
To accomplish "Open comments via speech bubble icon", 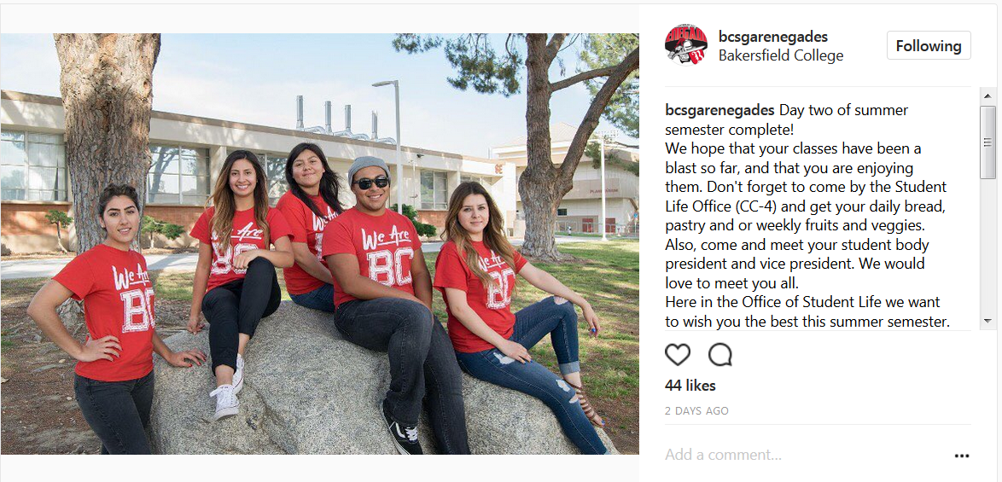I will [x=720, y=354].
